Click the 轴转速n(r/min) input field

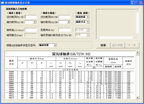pos(31,30)
